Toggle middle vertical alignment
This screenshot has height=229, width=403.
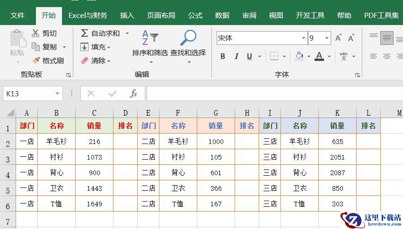point(387,38)
